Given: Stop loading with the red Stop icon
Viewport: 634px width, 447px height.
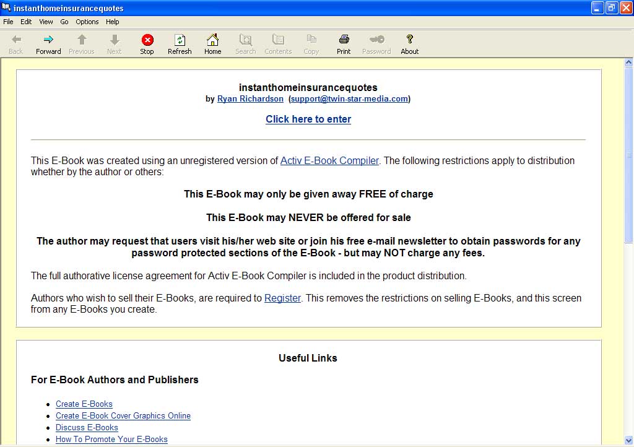Looking at the screenshot, I should [x=147, y=40].
